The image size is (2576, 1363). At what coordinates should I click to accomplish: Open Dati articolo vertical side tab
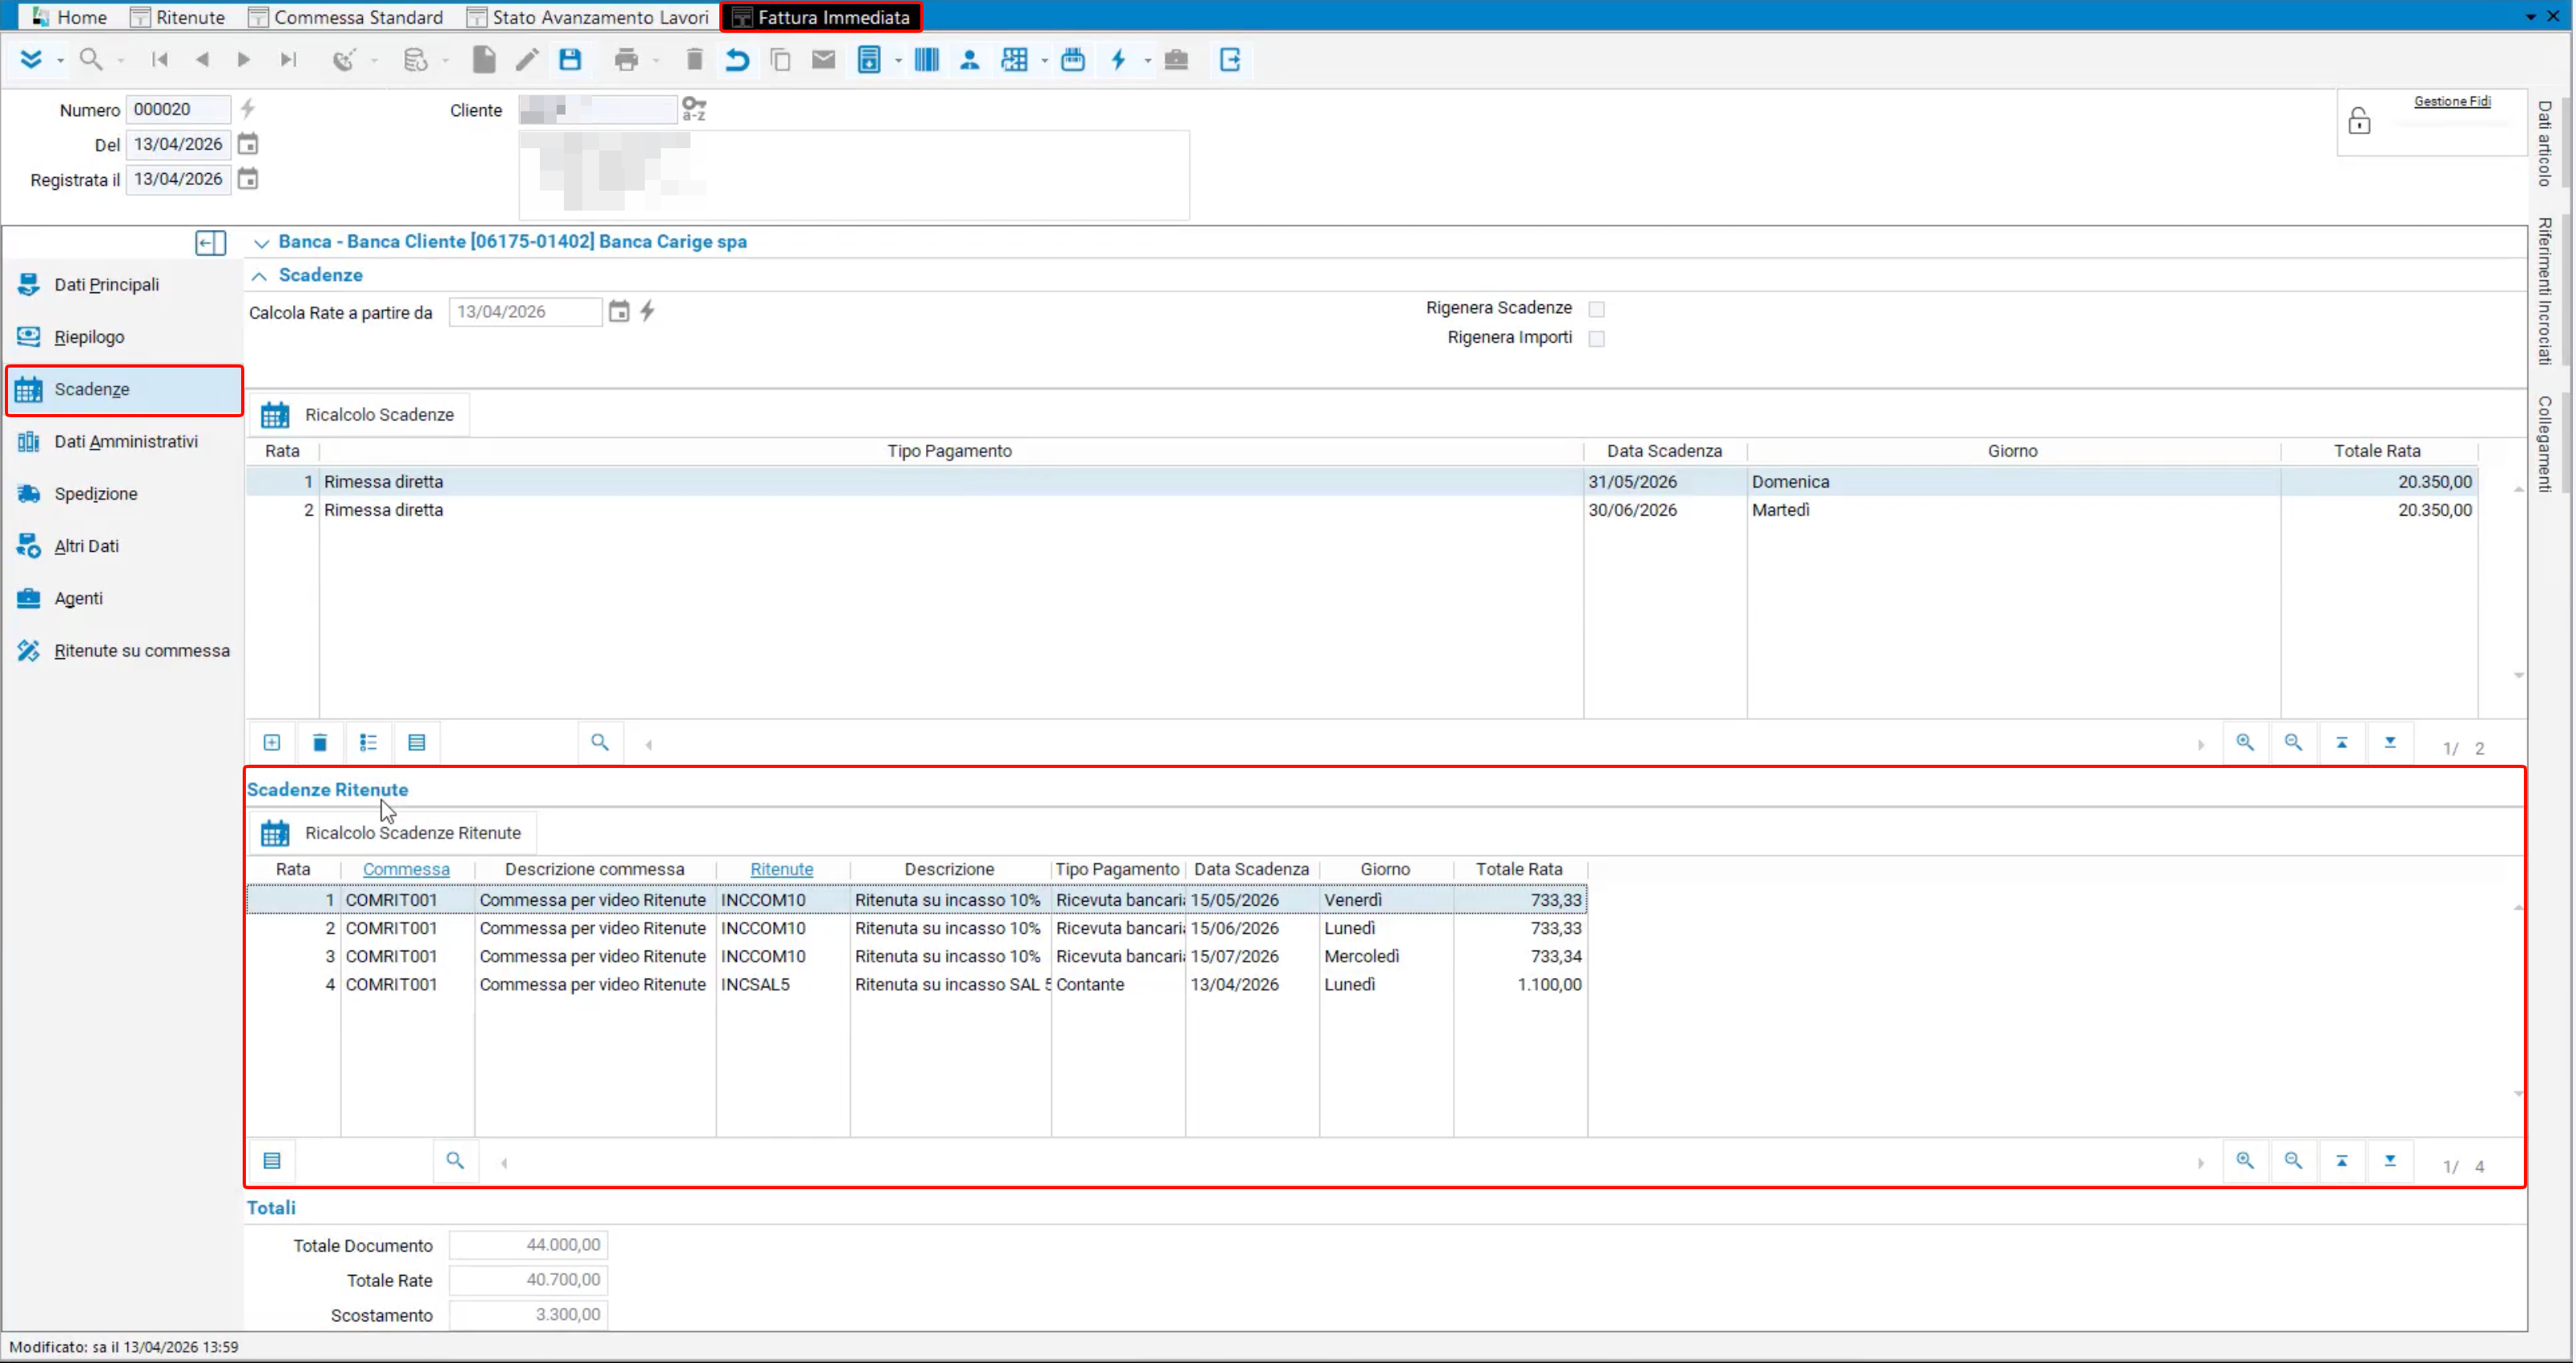click(2545, 143)
